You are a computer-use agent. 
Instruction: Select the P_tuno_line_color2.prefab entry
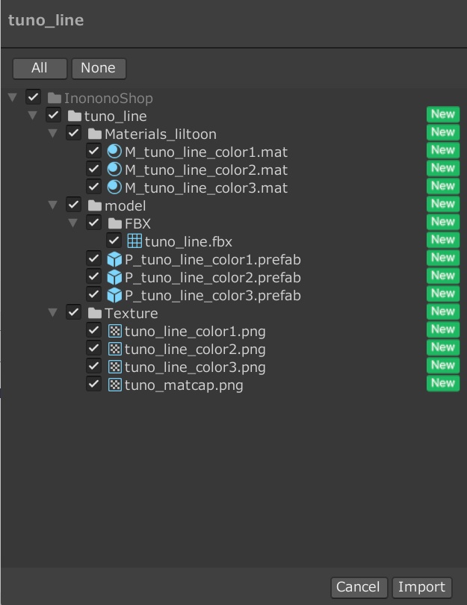pyautogui.click(x=212, y=277)
